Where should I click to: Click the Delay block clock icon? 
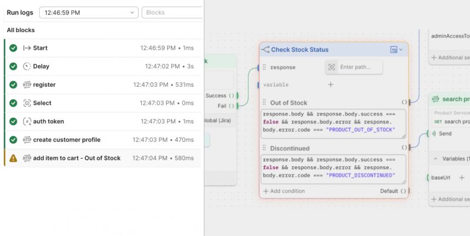point(27,66)
